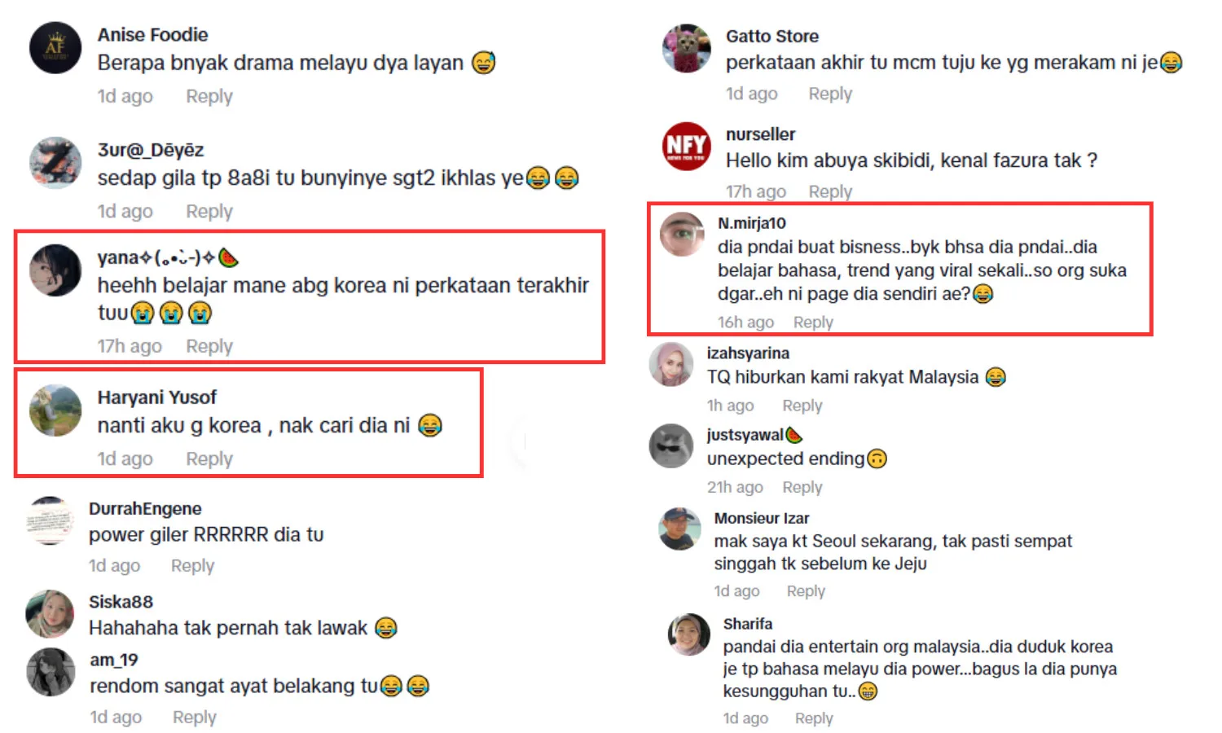Open Sharifa's profile avatar
The image size is (1222, 733).
(689, 634)
